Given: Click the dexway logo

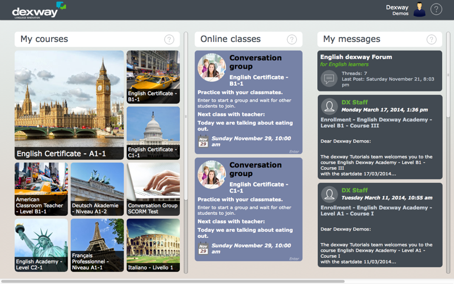Looking at the screenshot, I should point(39,10).
